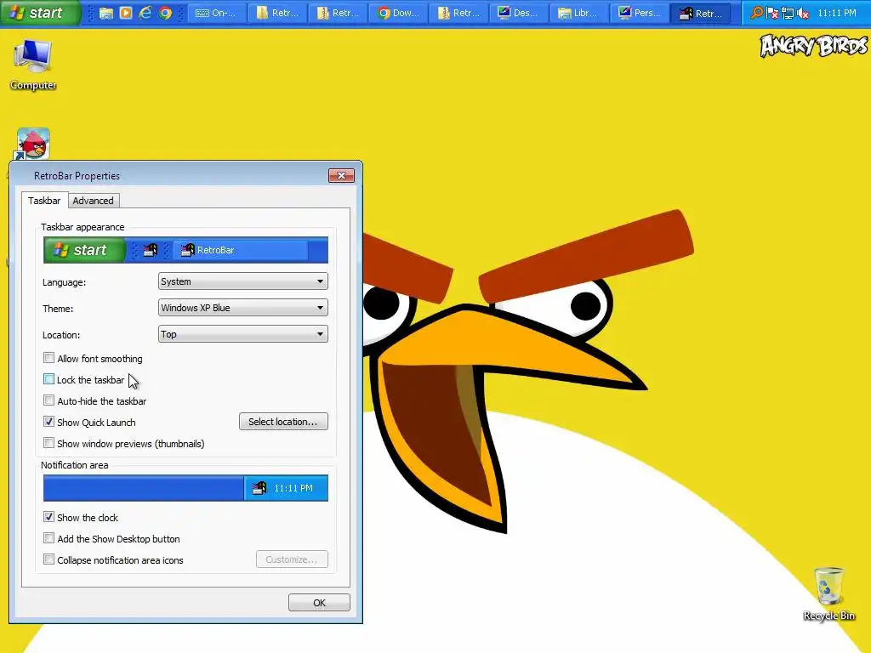Screen dimensions: 871x653
Task: Click the taskbar clock showing 11:11 PM
Action: pos(837,13)
